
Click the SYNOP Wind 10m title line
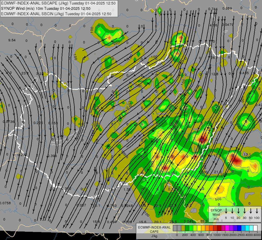point(45,9)
